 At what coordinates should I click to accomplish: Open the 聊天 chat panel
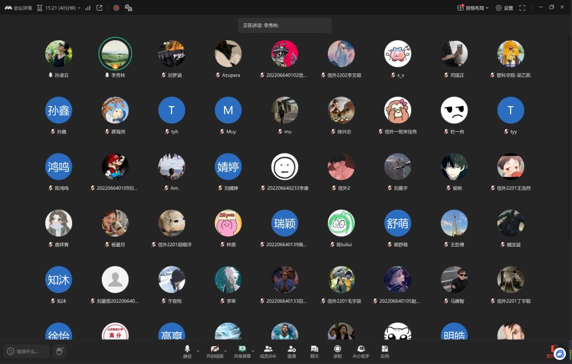coord(314,351)
